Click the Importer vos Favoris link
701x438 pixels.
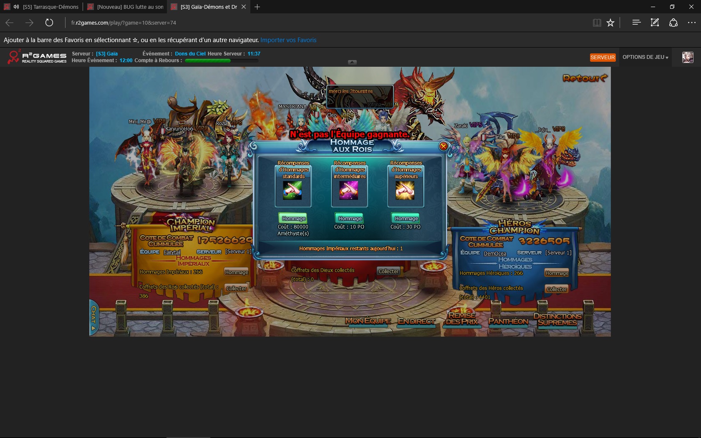click(x=288, y=40)
